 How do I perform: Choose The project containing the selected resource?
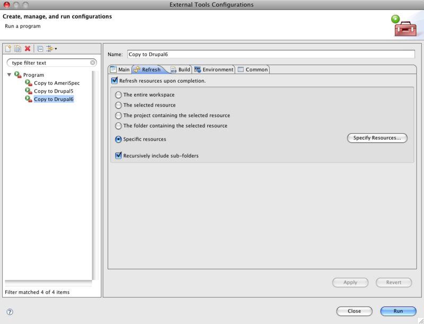point(119,115)
